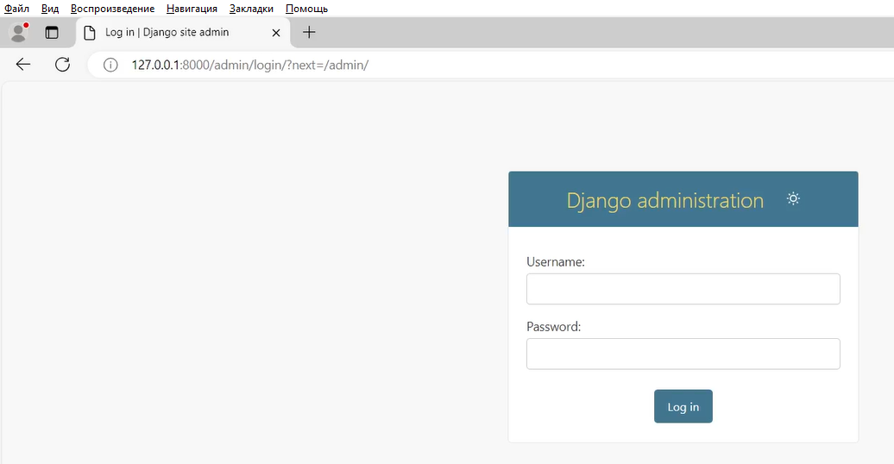Image resolution: width=894 pixels, height=464 pixels.
Task: Open the Помощь menu
Action: click(306, 9)
